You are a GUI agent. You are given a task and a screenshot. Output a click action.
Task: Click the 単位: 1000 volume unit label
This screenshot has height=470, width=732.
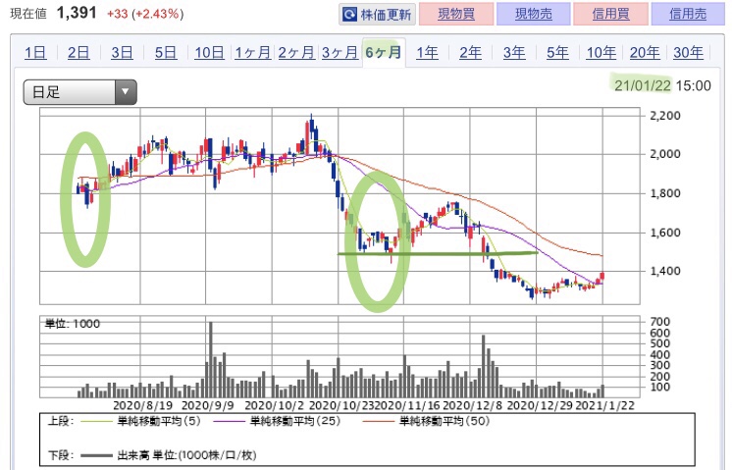(x=72, y=324)
